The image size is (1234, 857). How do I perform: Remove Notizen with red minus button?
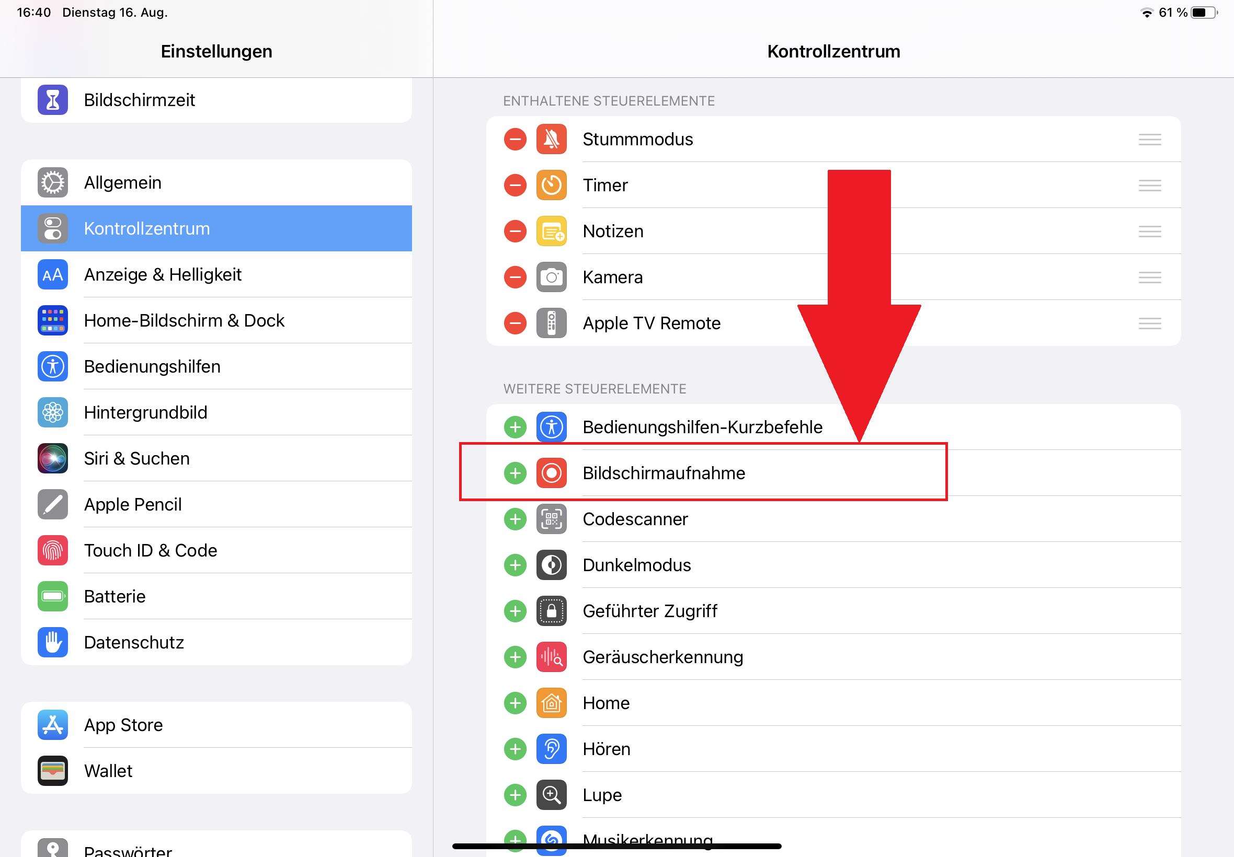pyautogui.click(x=515, y=231)
